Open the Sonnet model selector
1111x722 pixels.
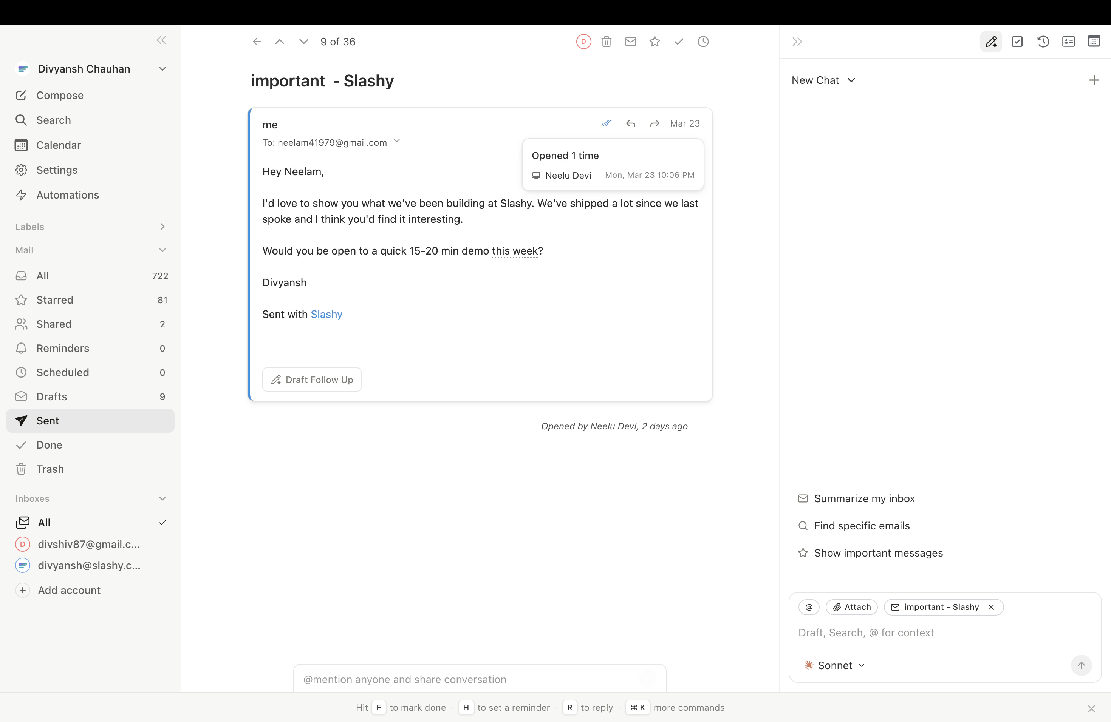coord(834,666)
